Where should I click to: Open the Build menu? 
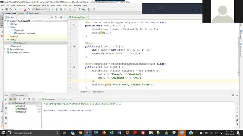pos(53,5)
